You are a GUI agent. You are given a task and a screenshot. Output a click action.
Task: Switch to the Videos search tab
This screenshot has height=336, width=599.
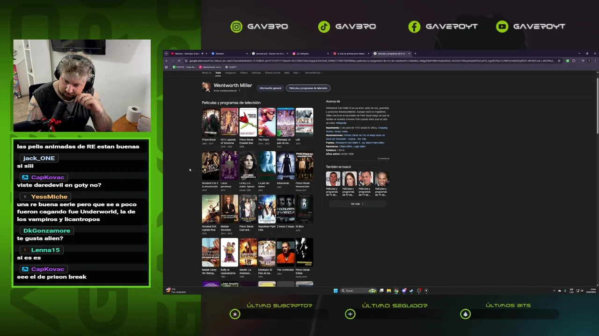pyautogui.click(x=244, y=73)
